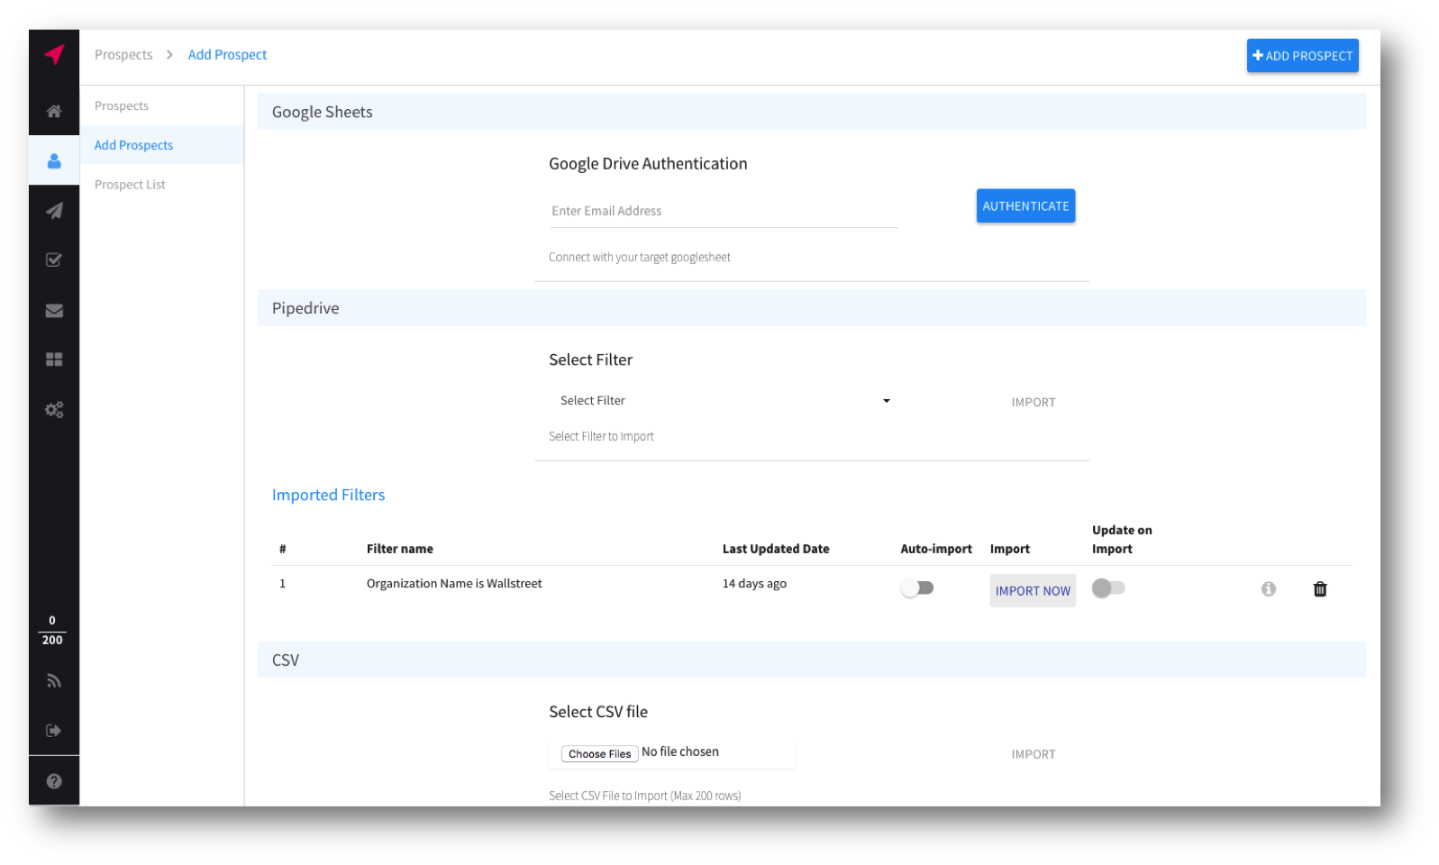The image size is (1439, 865).
Task: Click the Pipedrive section header
Action: click(811, 308)
